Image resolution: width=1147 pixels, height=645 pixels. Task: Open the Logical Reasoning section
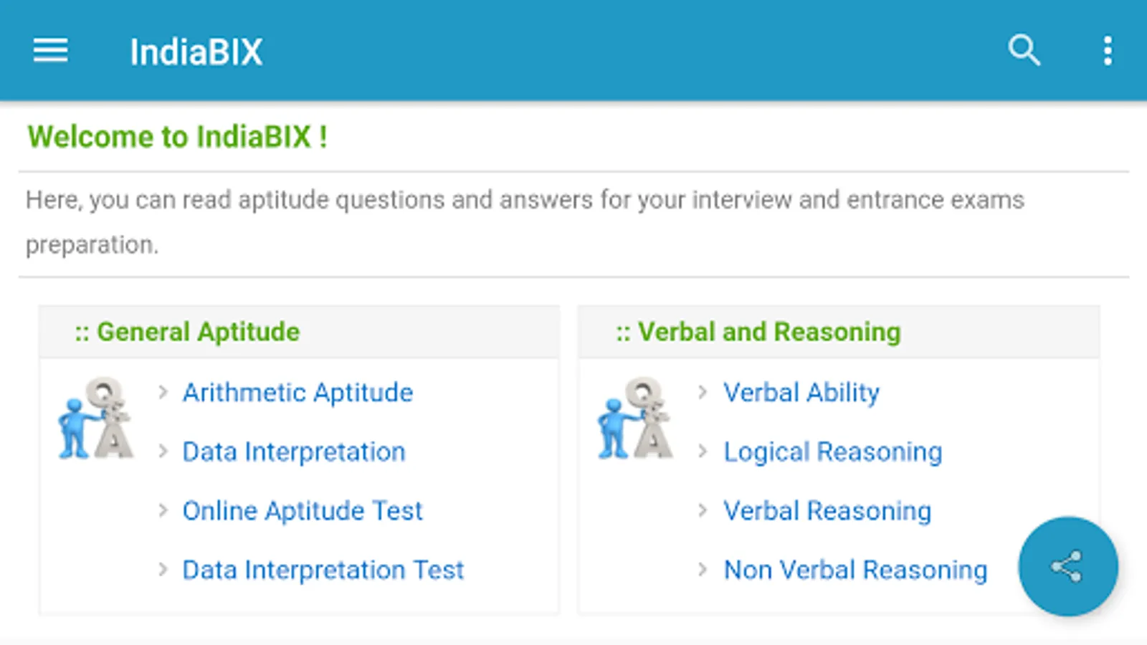coord(833,452)
